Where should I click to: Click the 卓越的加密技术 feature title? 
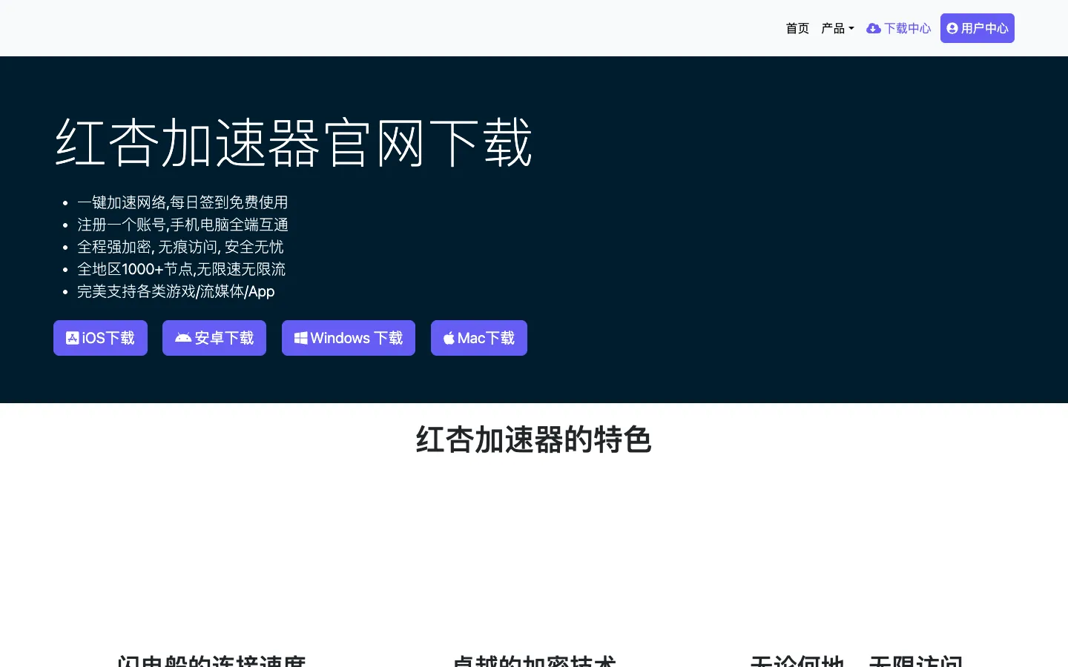tap(534, 660)
